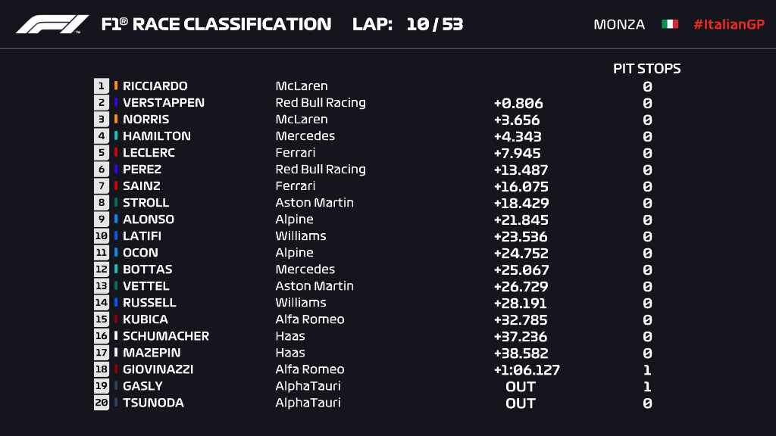Screen dimensions: 776x436
Task: Click Gasly's OUT status
Action: (521, 387)
